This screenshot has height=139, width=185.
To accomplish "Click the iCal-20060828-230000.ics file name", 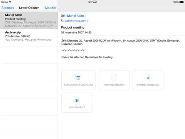I will [78, 85].
